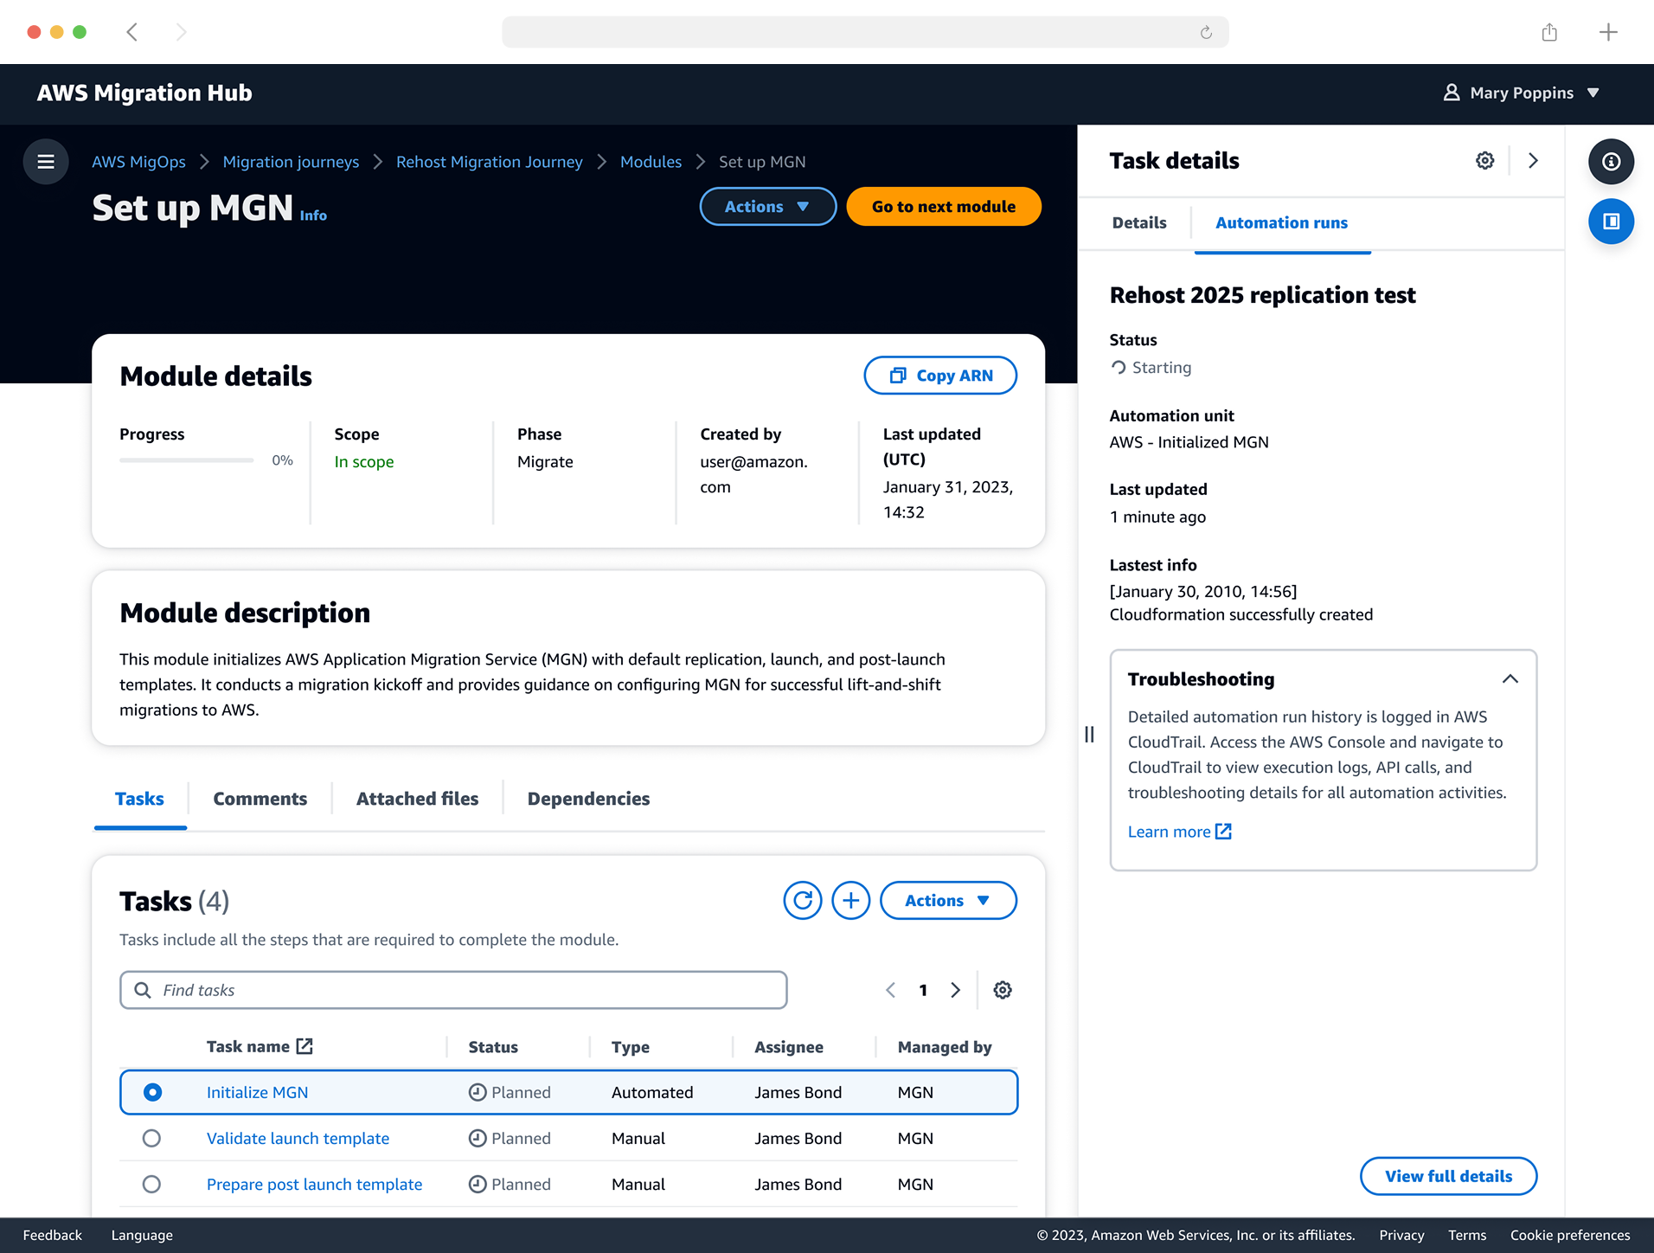Click the browser share icon

pos(1549,32)
